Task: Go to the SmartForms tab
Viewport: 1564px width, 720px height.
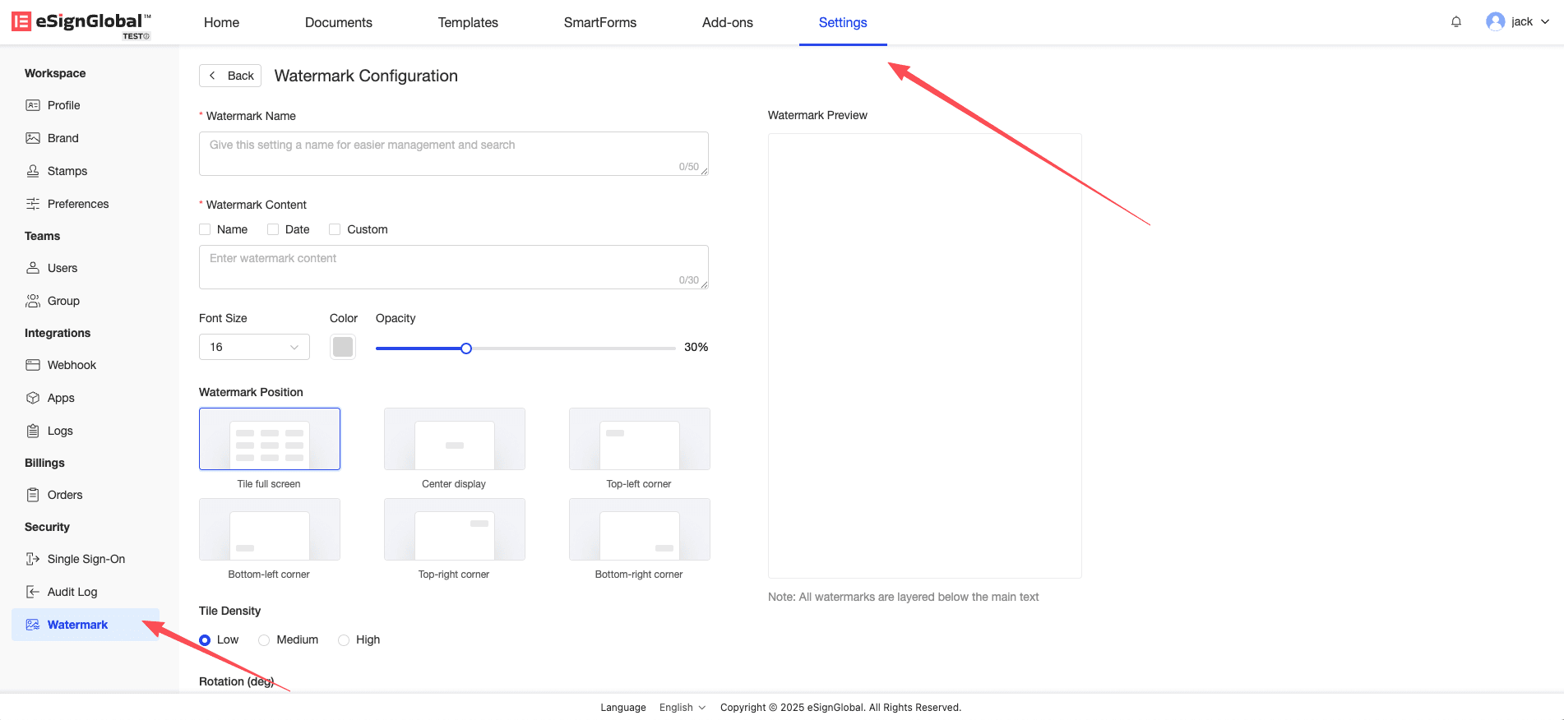Action: pyautogui.click(x=599, y=23)
